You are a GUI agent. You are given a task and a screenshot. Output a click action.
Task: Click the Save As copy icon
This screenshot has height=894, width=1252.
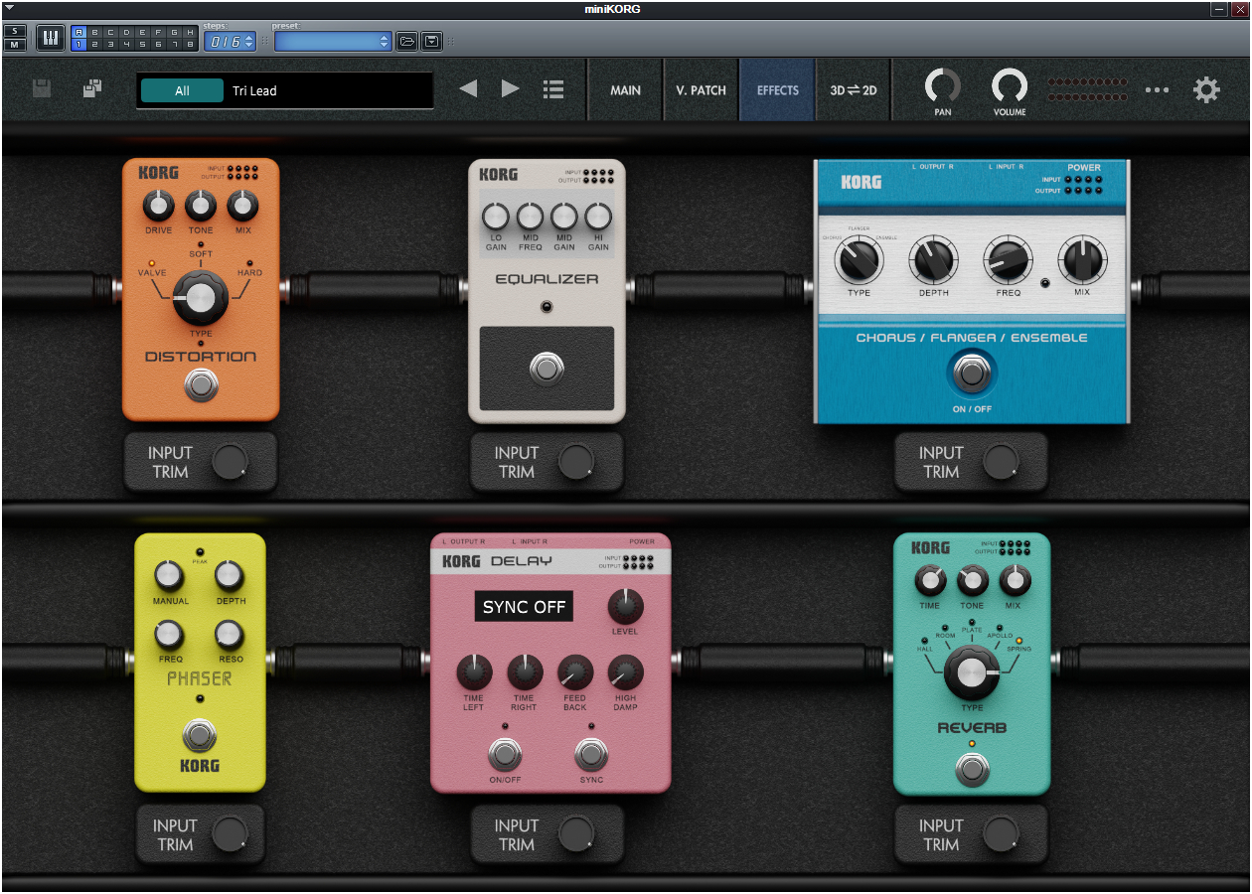tap(92, 89)
